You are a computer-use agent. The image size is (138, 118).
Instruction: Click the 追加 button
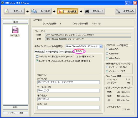pos(16,22)
